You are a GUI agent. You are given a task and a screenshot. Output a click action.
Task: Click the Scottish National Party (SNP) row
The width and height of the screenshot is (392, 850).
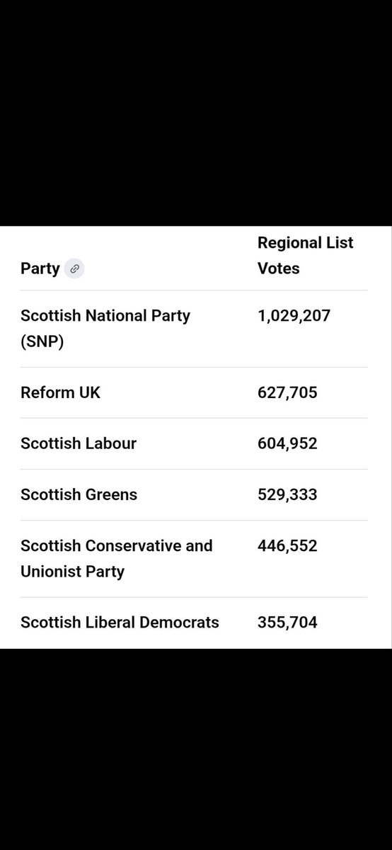[194, 329]
